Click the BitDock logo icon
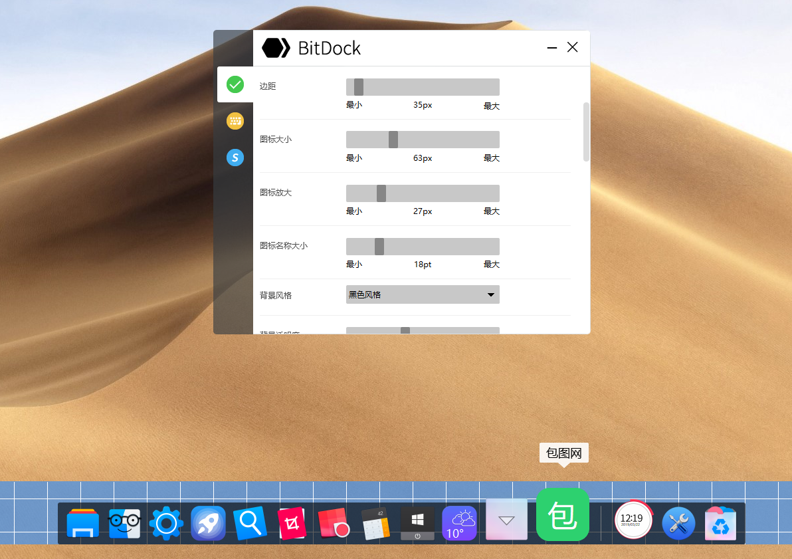The width and height of the screenshot is (792, 559). pyautogui.click(x=276, y=48)
